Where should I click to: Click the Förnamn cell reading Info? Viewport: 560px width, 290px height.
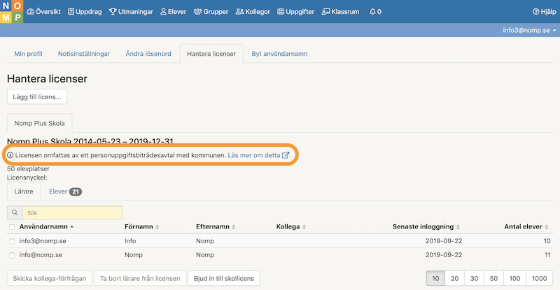pyautogui.click(x=130, y=241)
